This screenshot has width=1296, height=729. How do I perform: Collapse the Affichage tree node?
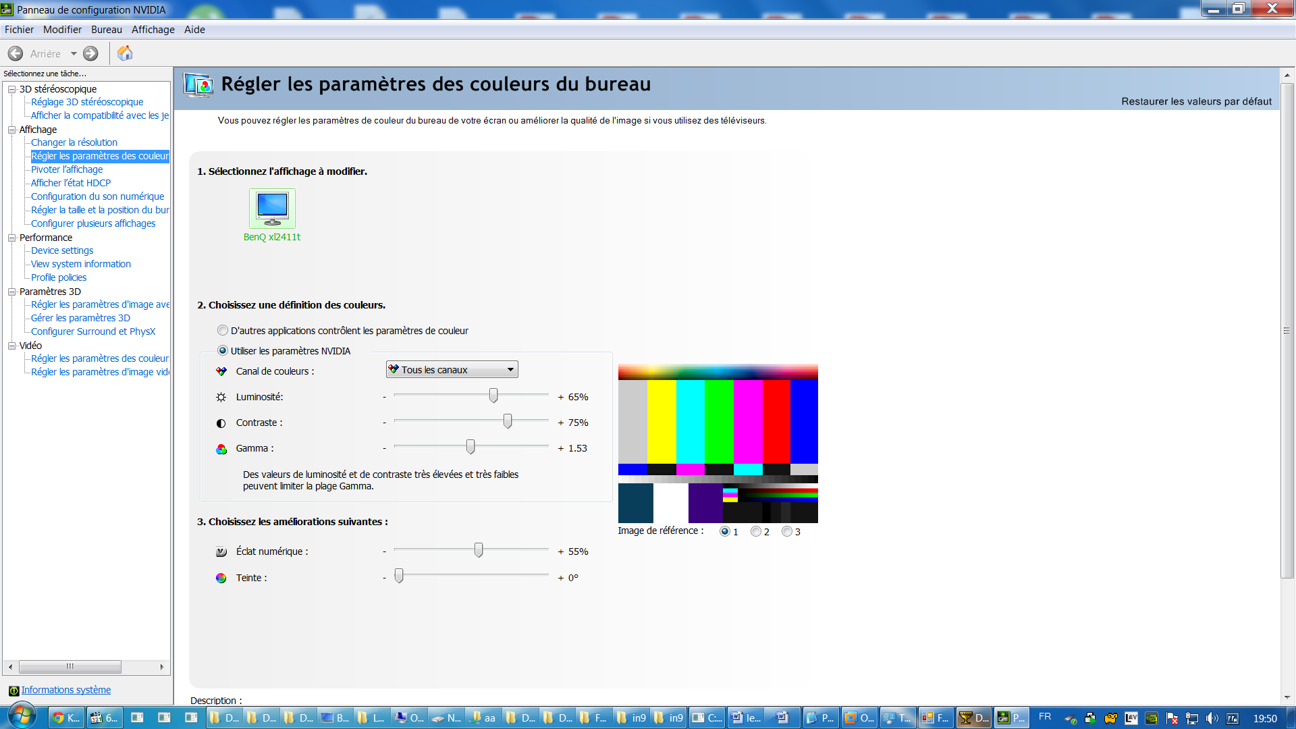pos(11,130)
